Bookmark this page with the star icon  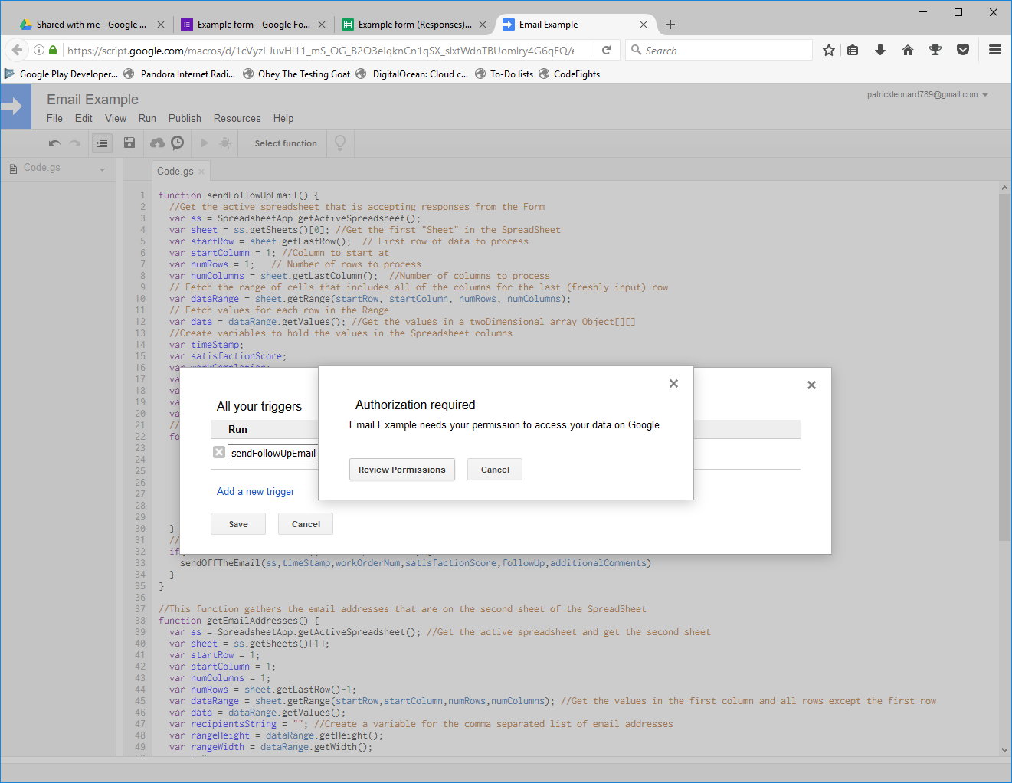tap(829, 50)
